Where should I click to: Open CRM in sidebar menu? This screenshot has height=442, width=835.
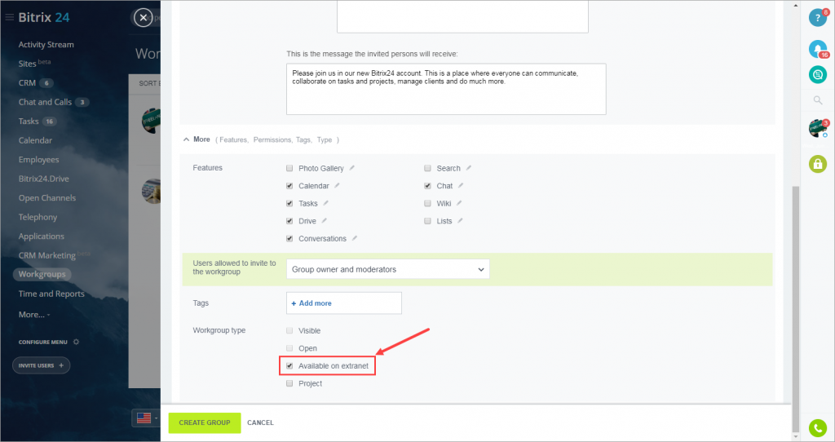pyautogui.click(x=27, y=83)
